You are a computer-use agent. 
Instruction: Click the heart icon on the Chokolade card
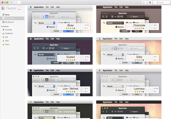(154, 25)
